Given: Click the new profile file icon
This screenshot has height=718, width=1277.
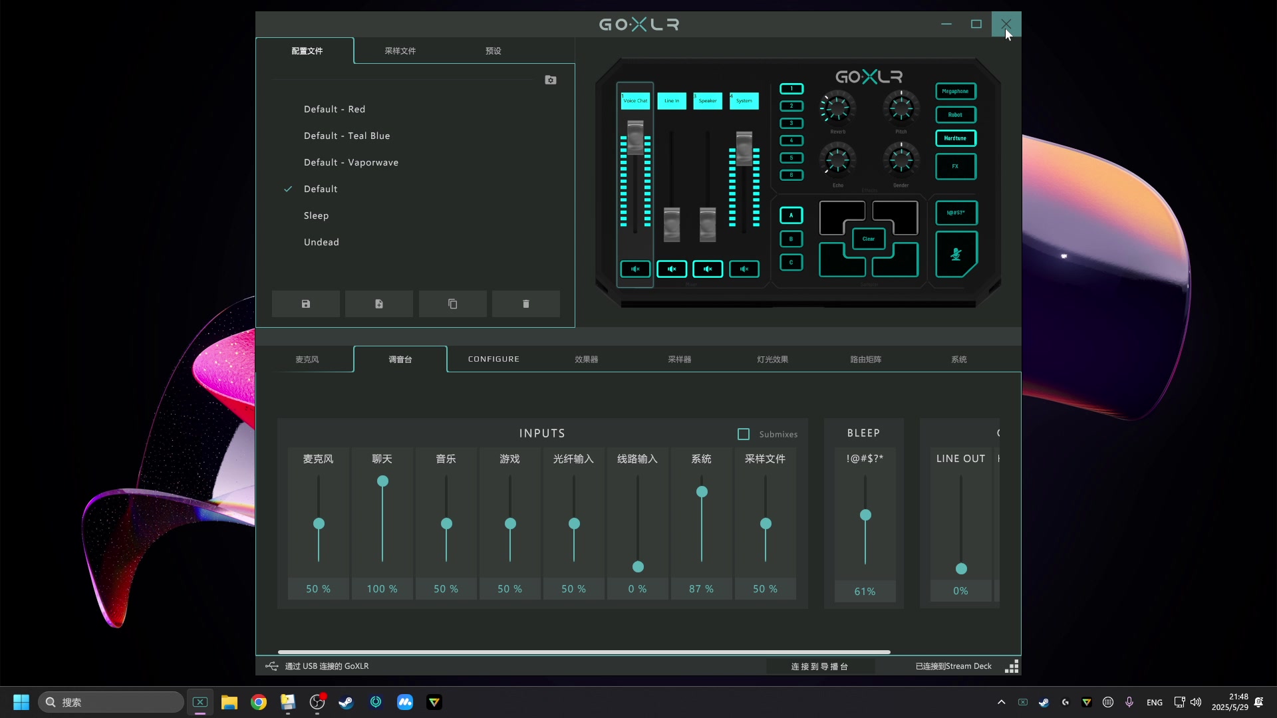Looking at the screenshot, I should [379, 304].
